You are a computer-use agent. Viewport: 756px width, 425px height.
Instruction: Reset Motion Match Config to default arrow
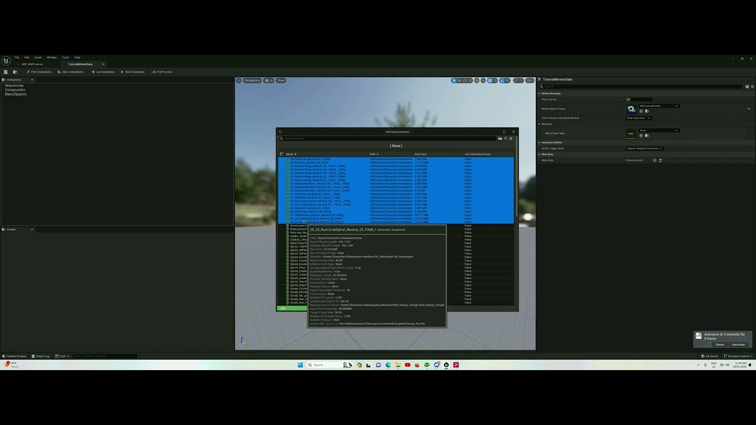(x=749, y=109)
